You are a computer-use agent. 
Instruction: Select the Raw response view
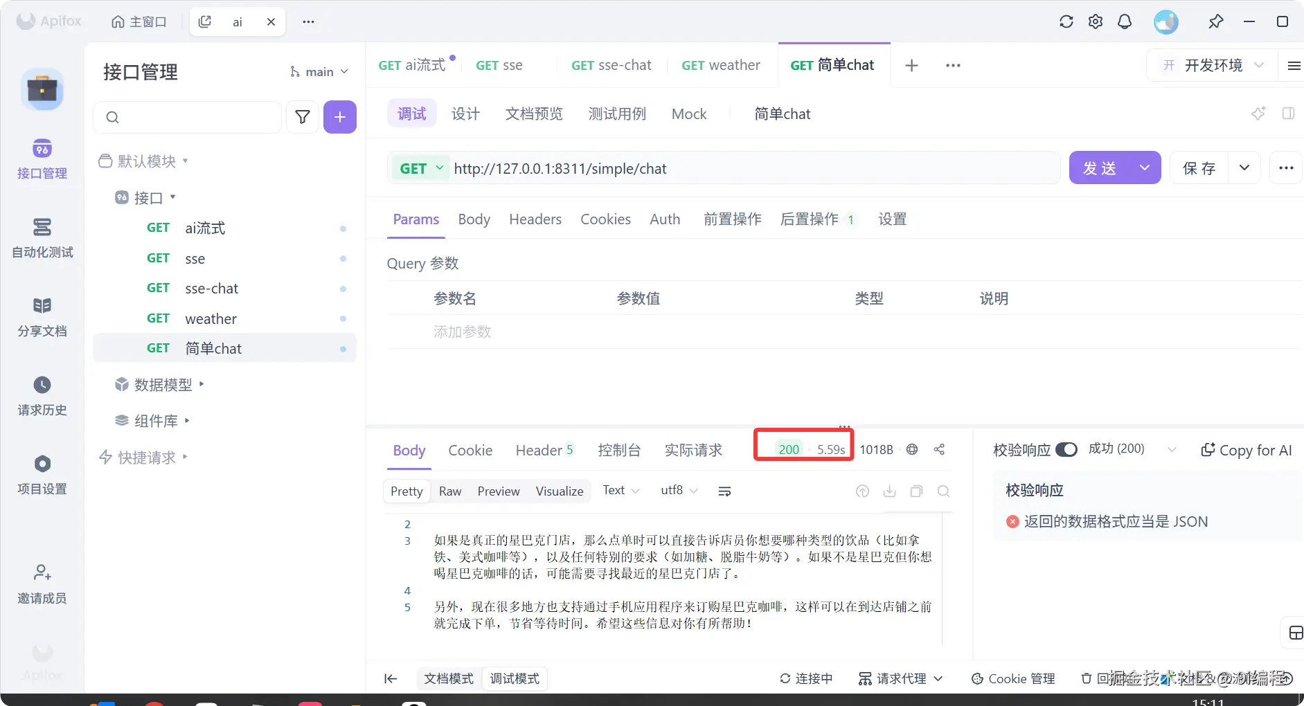click(x=450, y=491)
